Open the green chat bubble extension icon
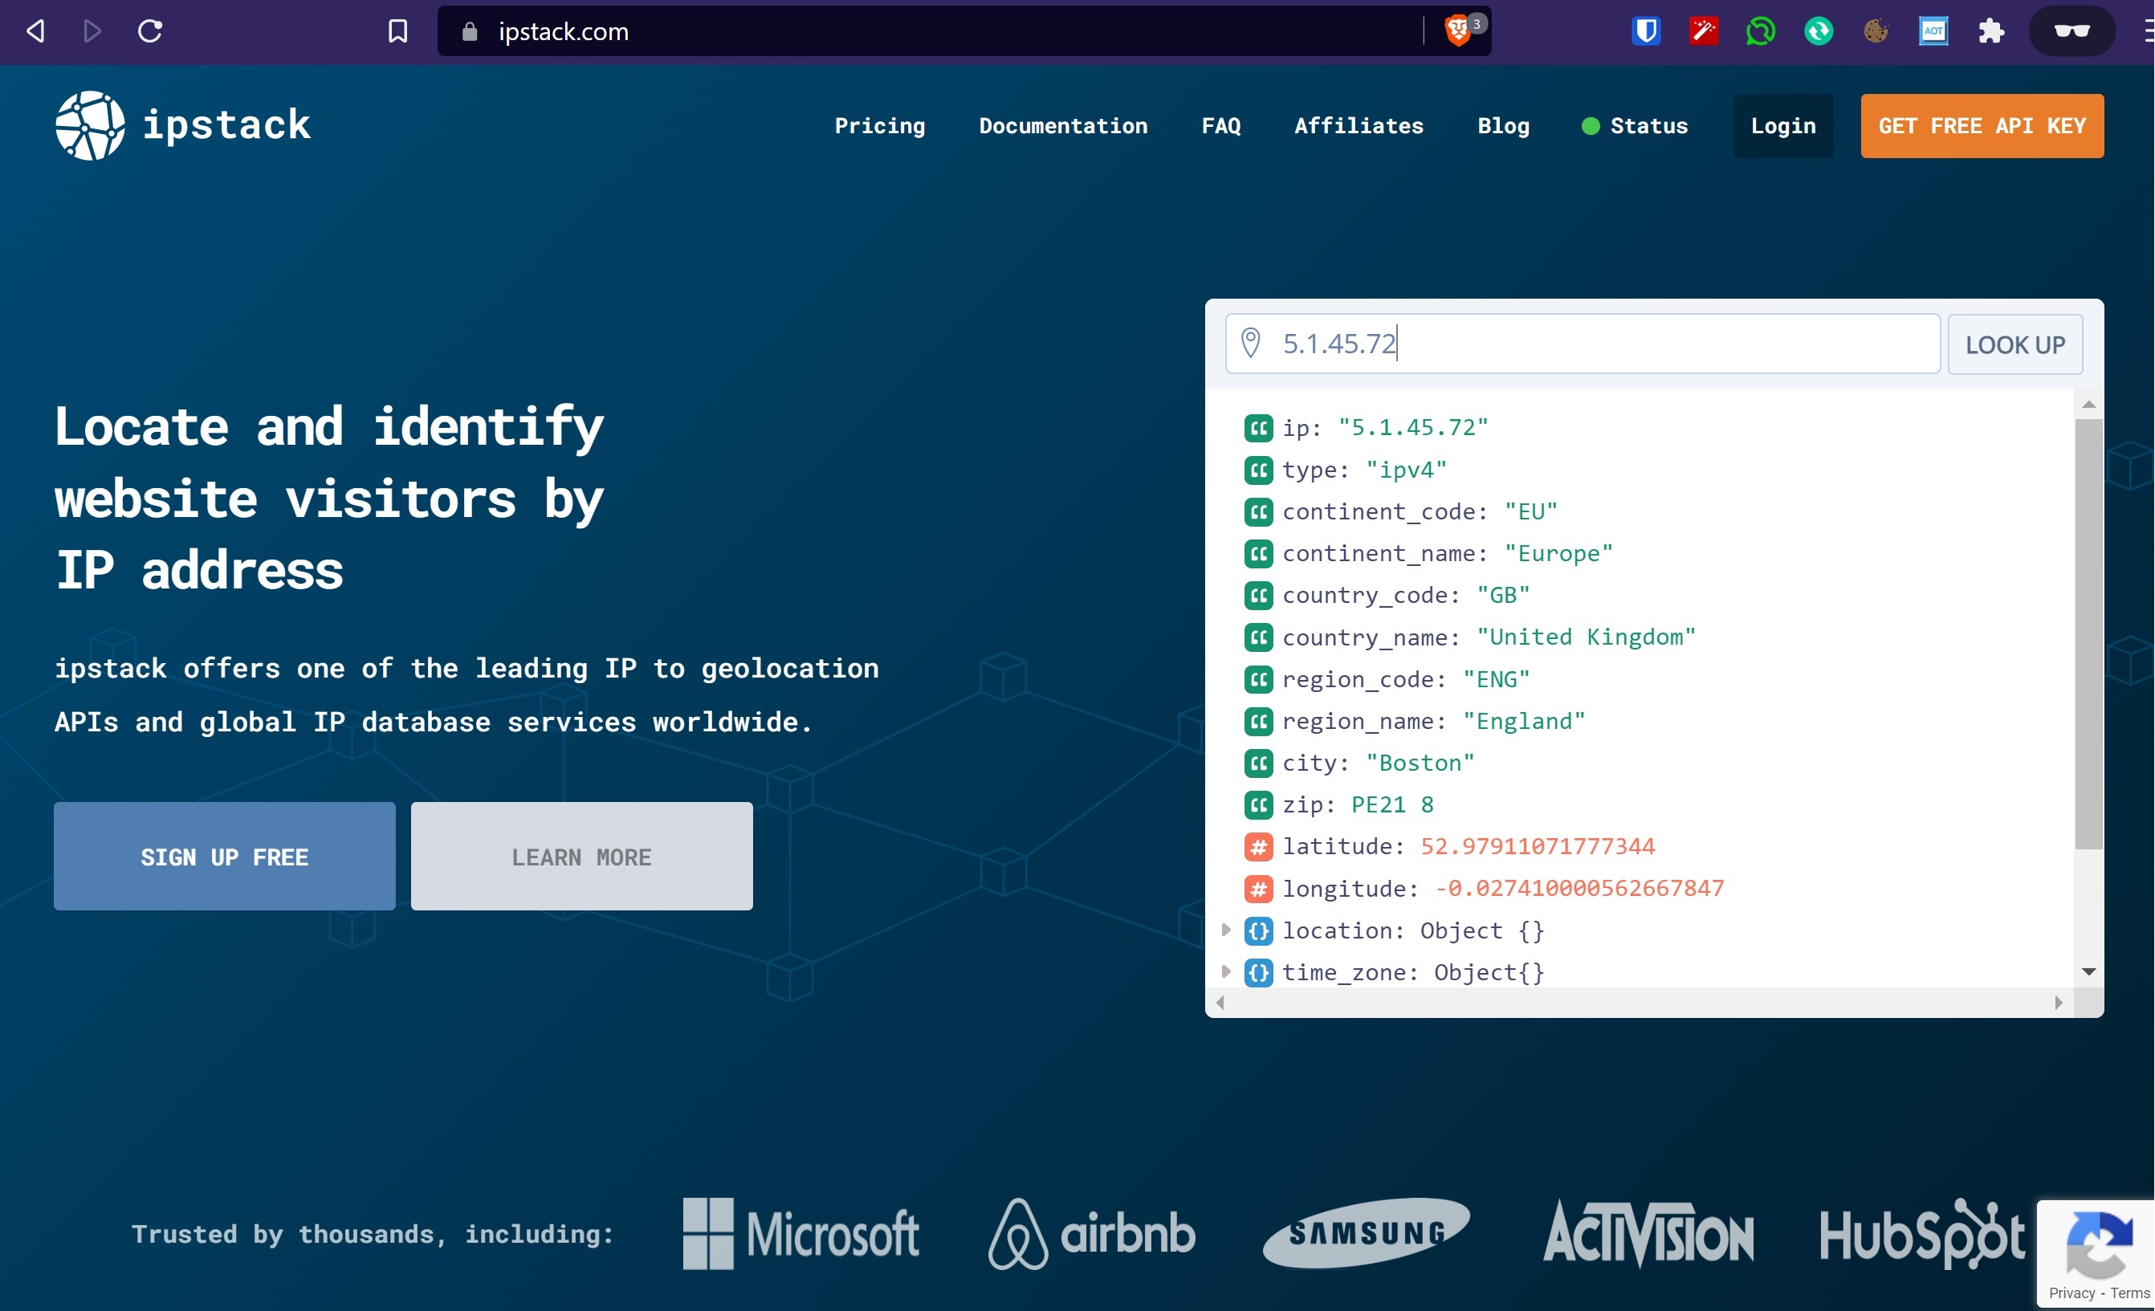The width and height of the screenshot is (2155, 1311). [1761, 31]
